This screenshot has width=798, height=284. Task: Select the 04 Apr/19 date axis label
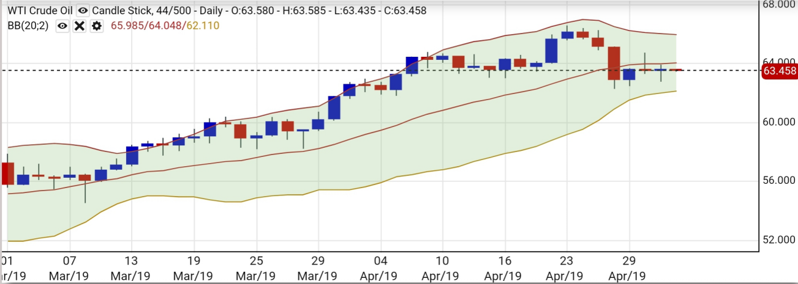pyautogui.click(x=380, y=268)
